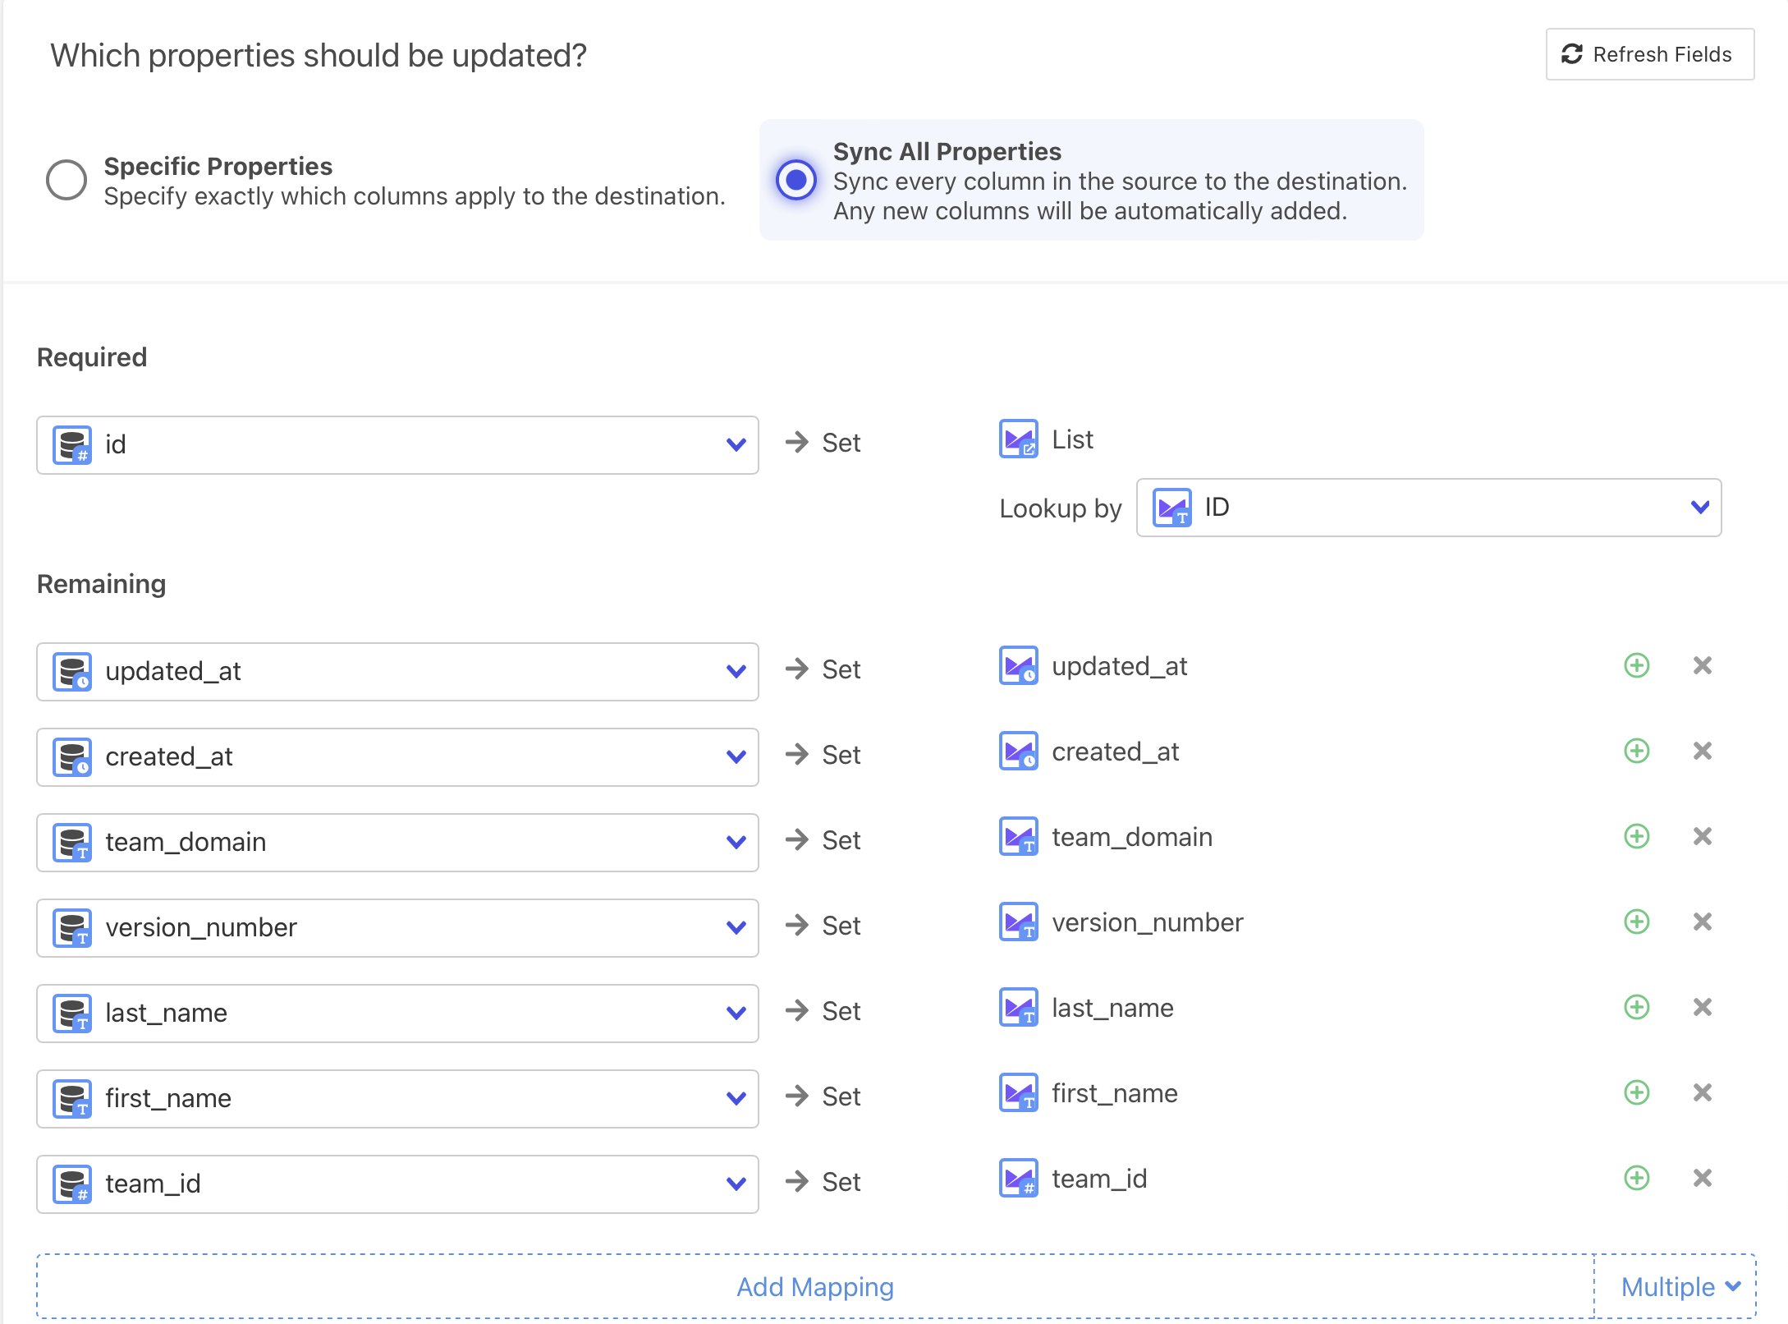Click green plus icon on updated_at row

coord(1636,665)
